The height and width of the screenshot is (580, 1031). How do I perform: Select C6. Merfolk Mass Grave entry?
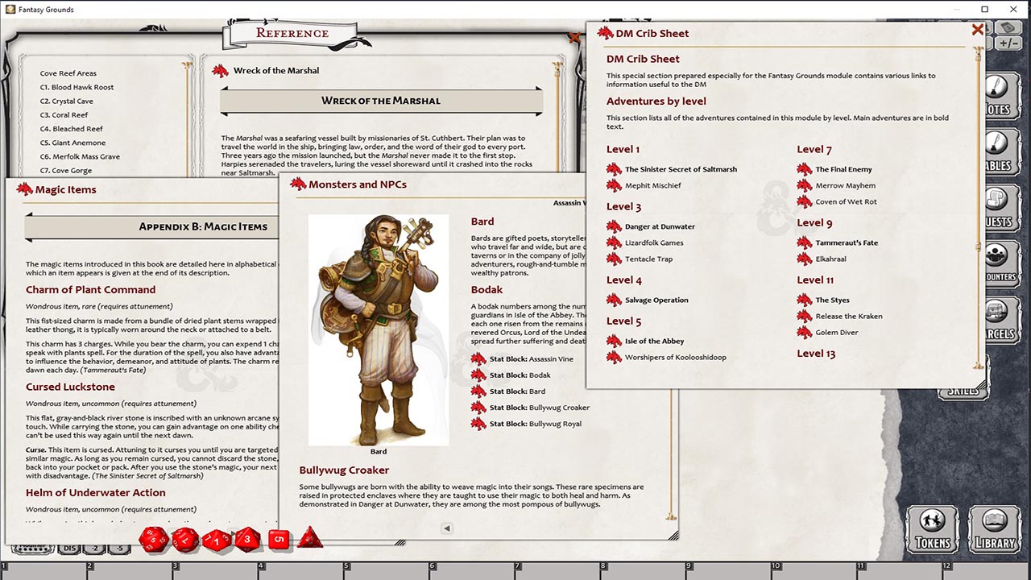point(80,156)
